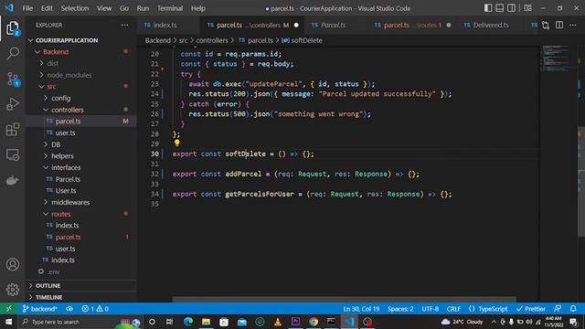Open the Search view in activity bar
The height and width of the screenshot is (329, 585).
(x=13, y=53)
